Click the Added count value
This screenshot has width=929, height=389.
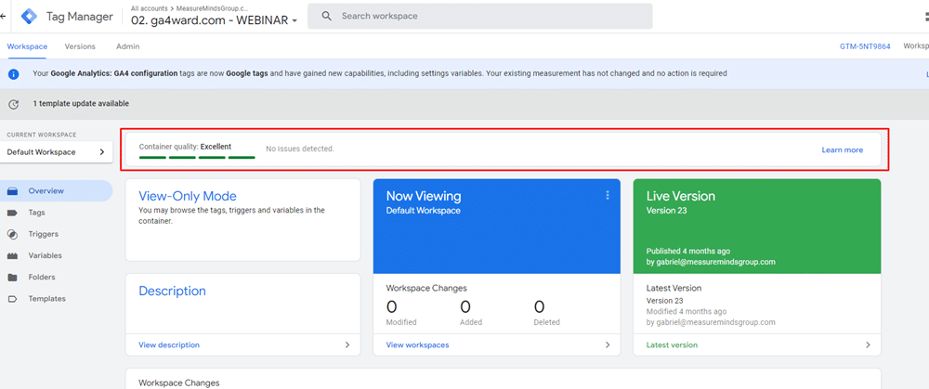click(465, 306)
